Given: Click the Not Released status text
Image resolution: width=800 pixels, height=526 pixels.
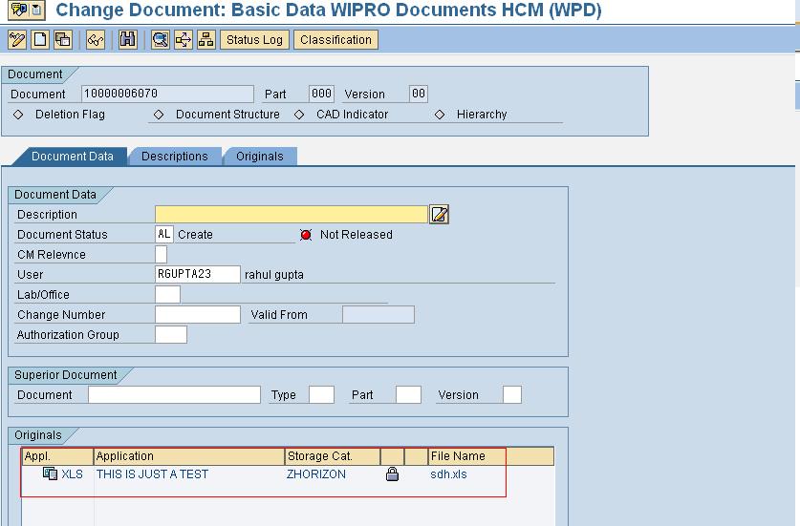Looking at the screenshot, I should tap(357, 235).
